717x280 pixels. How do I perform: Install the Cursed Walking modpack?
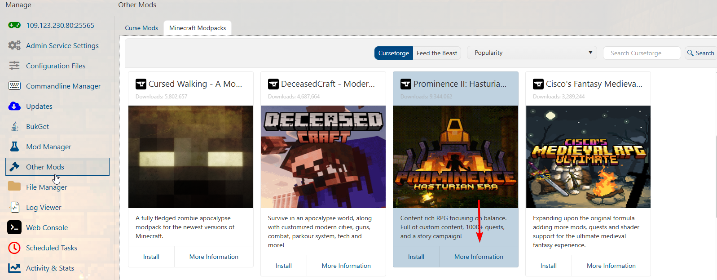point(151,257)
